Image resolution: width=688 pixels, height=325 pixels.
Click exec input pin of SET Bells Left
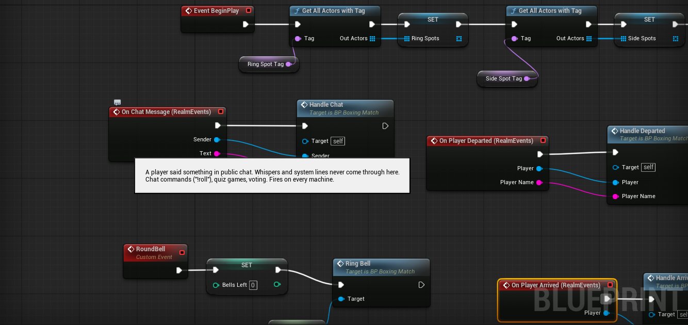[216, 270]
